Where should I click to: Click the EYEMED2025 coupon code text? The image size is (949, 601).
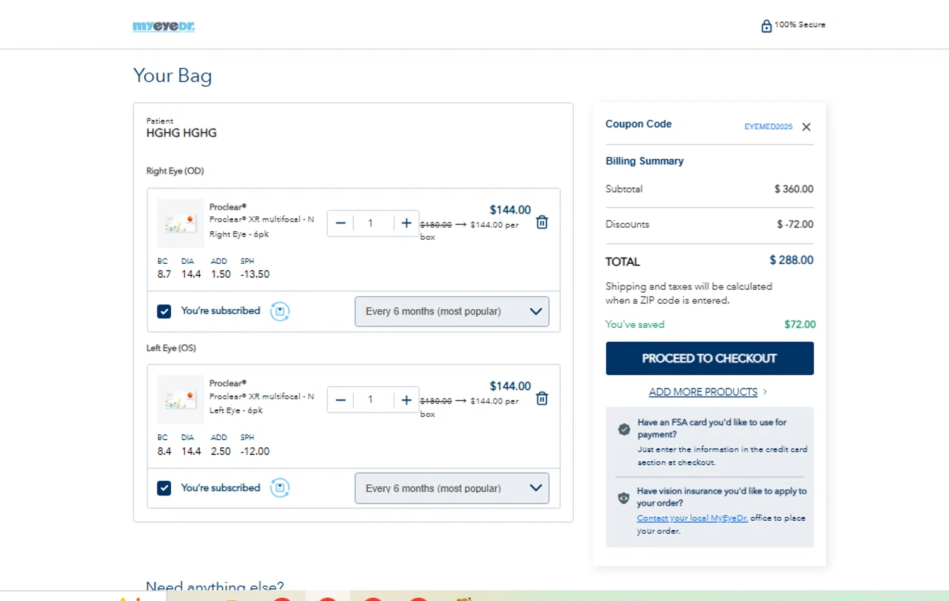[x=768, y=127]
